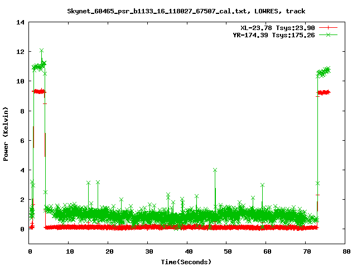The height and width of the screenshot is (267, 357).
Task: Click the 70 tick label on the time axis
Action: [307, 251]
